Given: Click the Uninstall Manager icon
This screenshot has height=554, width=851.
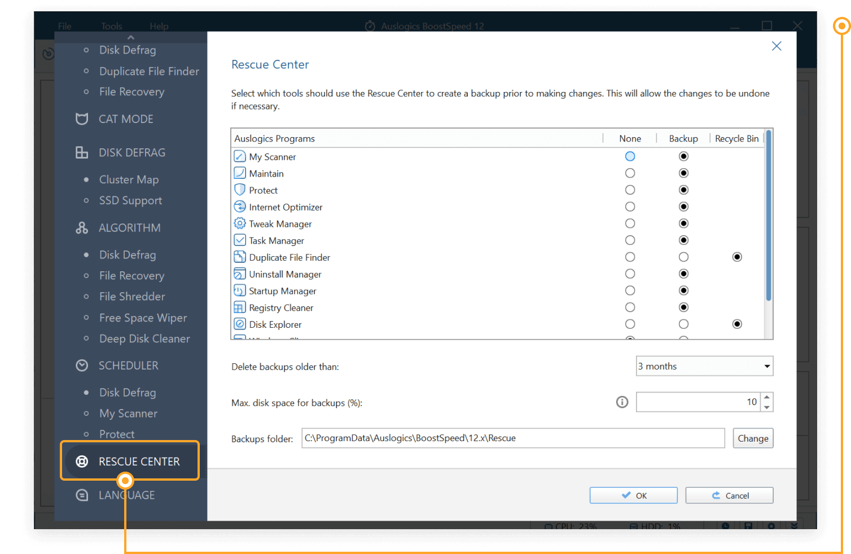Looking at the screenshot, I should (x=240, y=274).
